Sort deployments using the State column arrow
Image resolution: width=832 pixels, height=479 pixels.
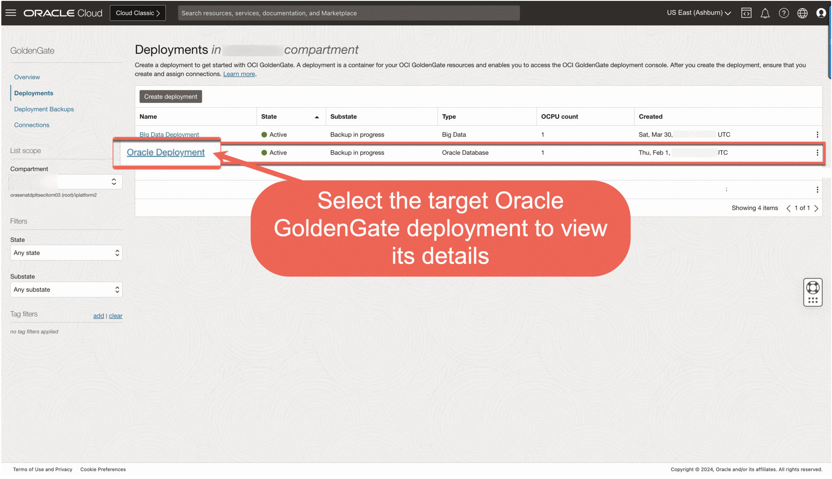[x=317, y=117]
